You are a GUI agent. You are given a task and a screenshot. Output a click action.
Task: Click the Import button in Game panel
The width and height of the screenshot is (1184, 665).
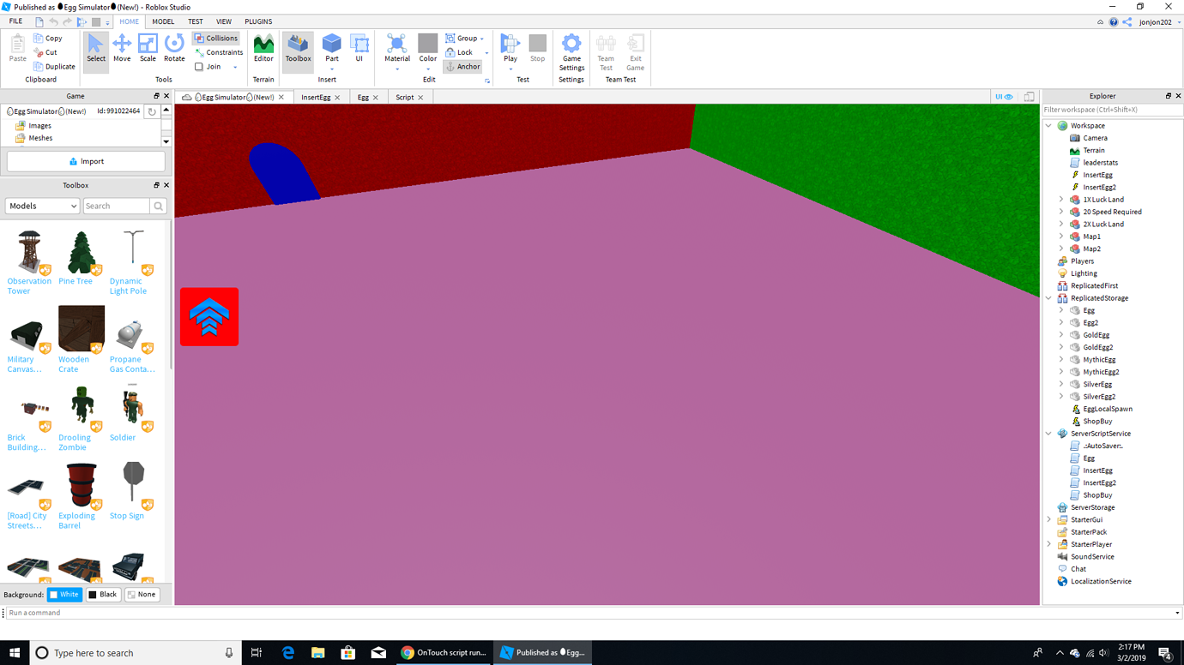[84, 161]
